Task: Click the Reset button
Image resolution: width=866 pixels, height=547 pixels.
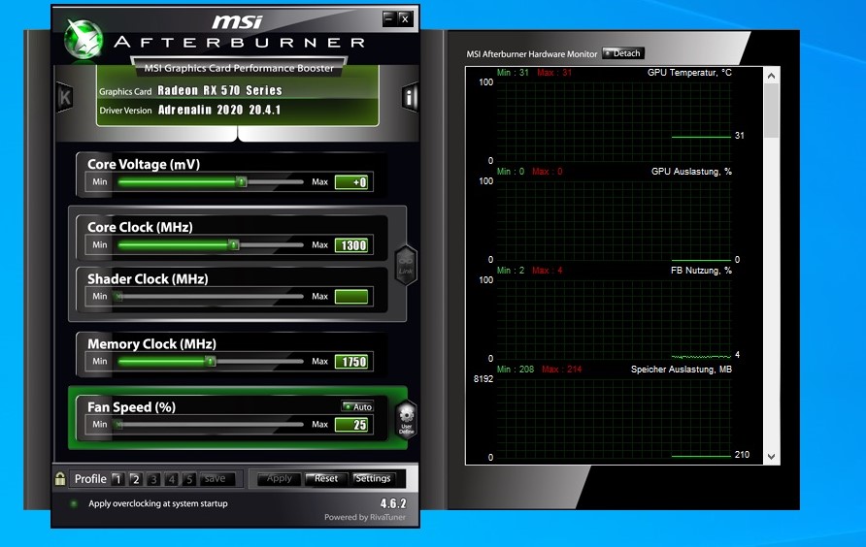Action: [326, 478]
